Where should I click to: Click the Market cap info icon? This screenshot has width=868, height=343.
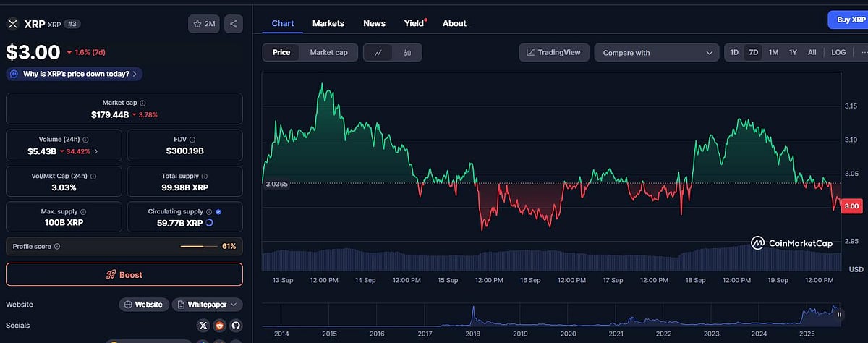coord(142,103)
